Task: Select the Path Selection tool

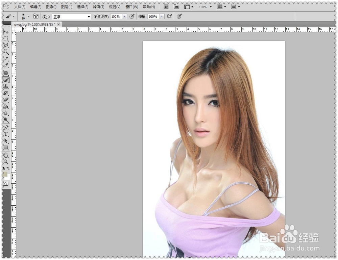Action: pos(6,141)
